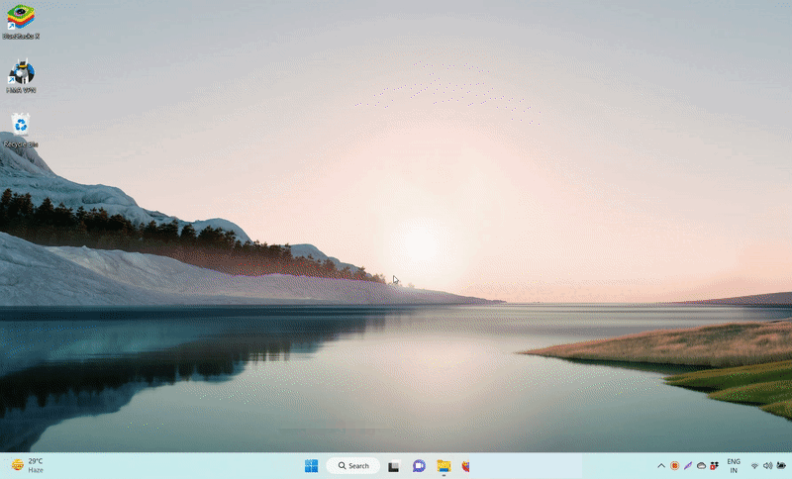Click the purple feather tray icon
The width and height of the screenshot is (792, 479).
coord(687,466)
